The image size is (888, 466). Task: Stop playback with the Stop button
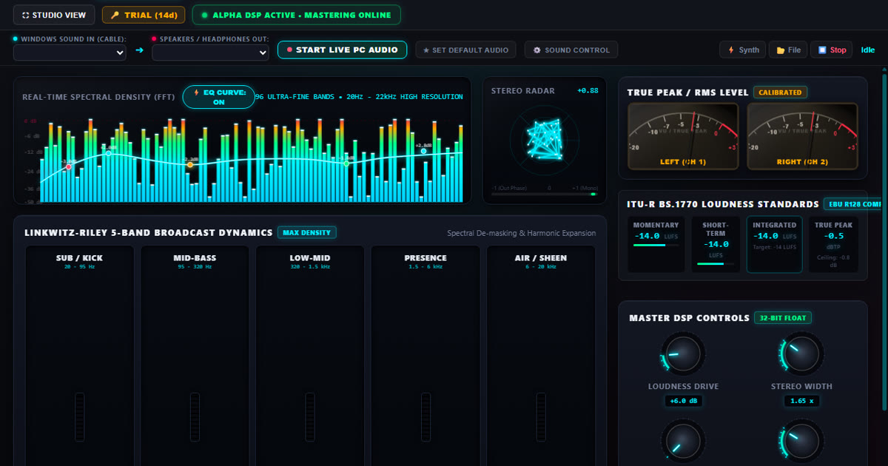(832, 50)
